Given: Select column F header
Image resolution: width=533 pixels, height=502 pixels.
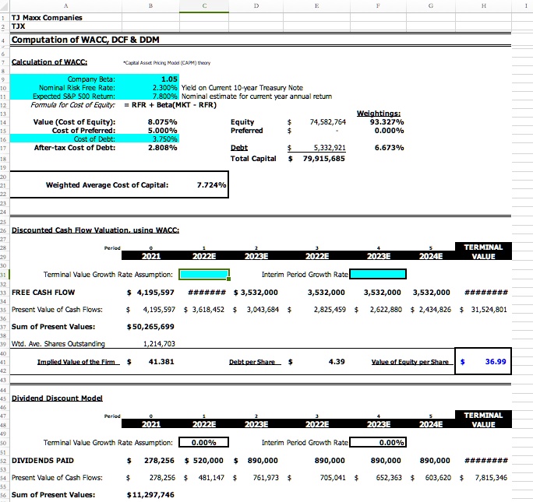Looking at the screenshot, I should [x=378, y=5].
